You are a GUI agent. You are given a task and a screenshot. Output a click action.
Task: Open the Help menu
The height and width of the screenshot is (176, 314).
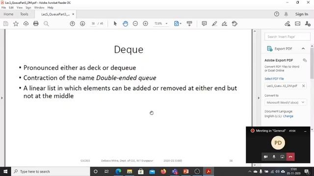[x=50, y=8]
